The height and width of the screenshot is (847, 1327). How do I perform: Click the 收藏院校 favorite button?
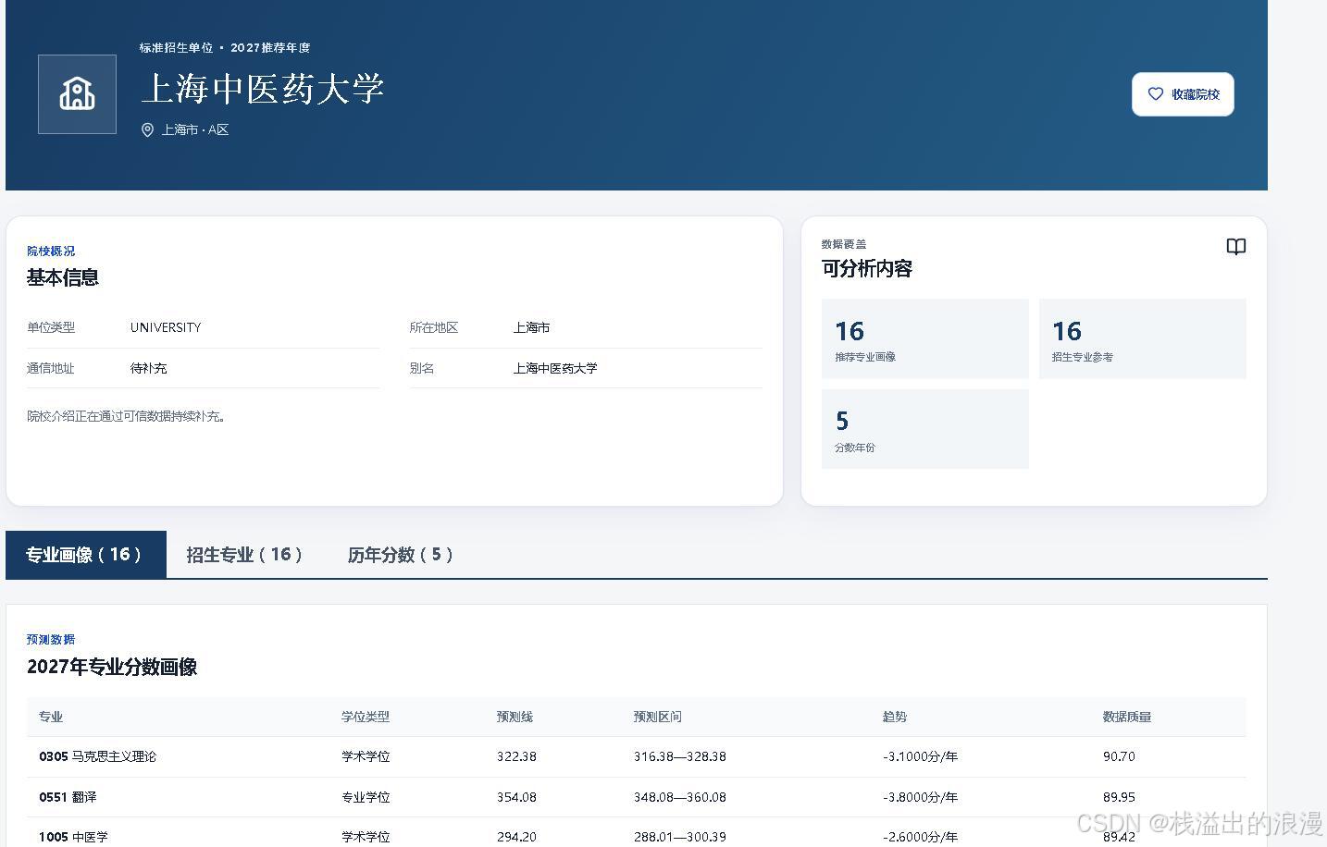point(1183,94)
